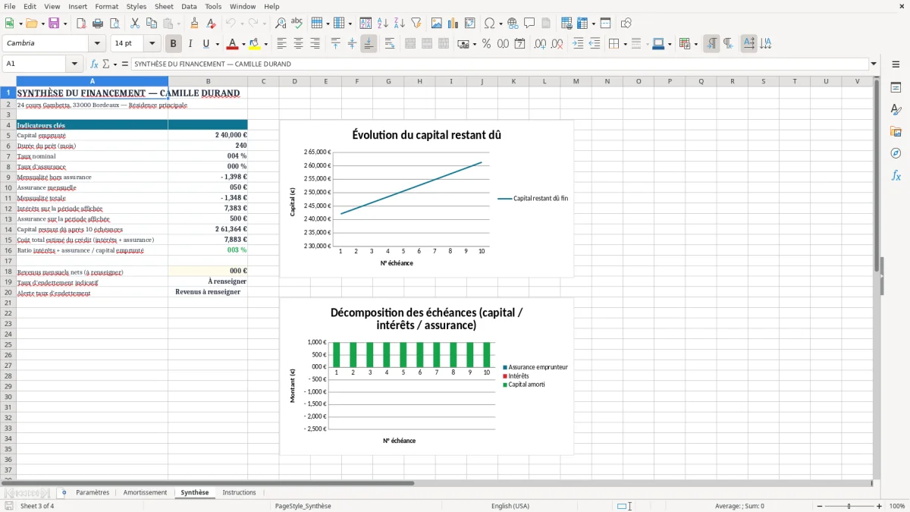
Task: Activate Clone Formatting paintbrush
Action: click(194, 24)
